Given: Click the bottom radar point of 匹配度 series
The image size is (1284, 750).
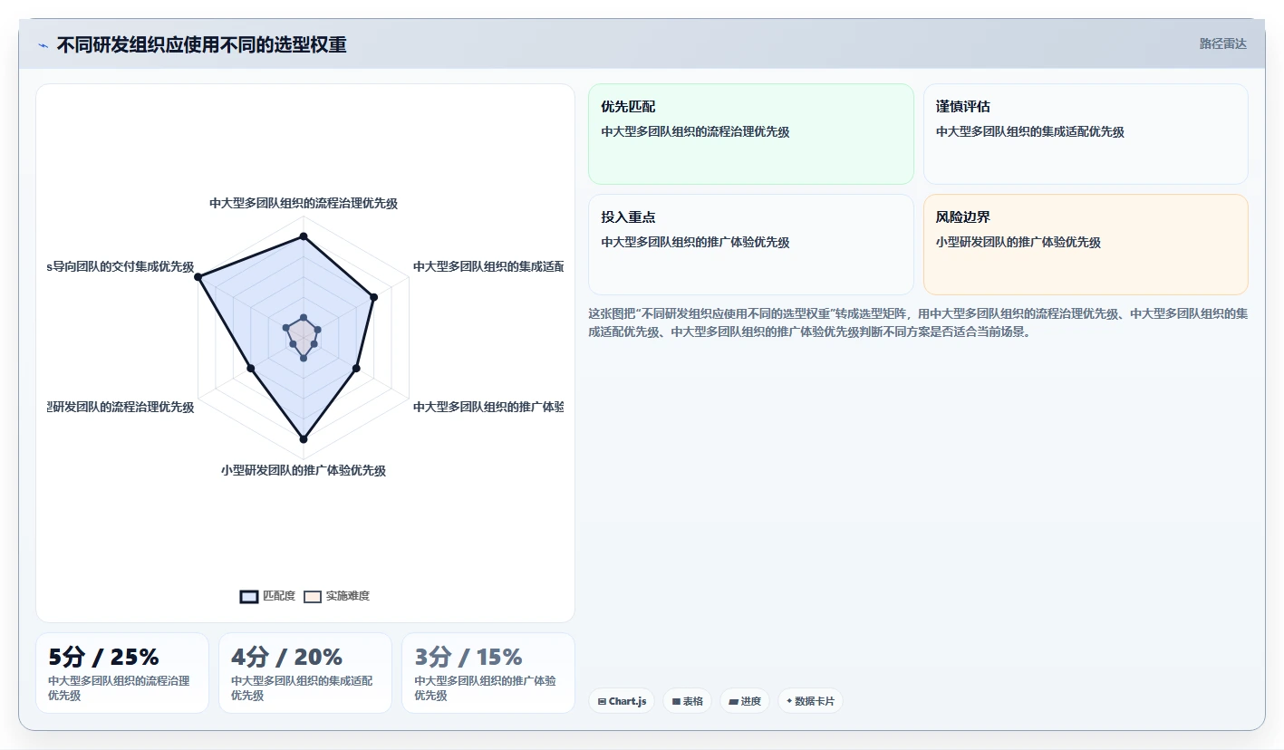Looking at the screenshot, I should point(304,439).
